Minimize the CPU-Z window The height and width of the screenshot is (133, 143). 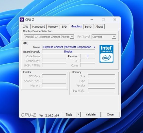[92, 20]
